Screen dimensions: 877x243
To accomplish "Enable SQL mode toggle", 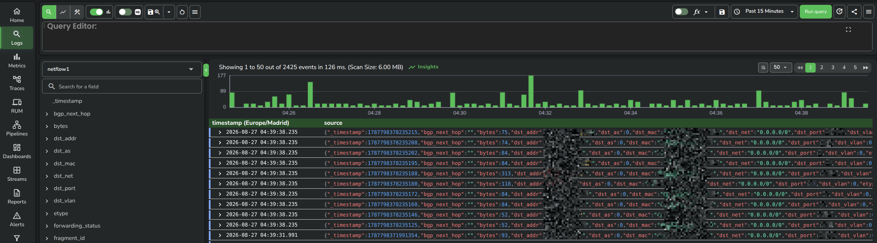I will [125, 12].
